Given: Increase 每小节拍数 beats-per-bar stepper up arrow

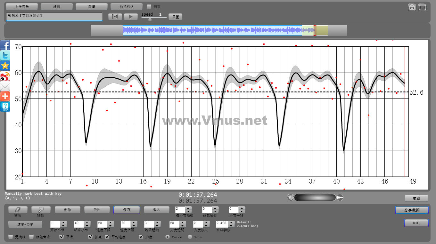Looking at the screenshot, I should (189, 208).
